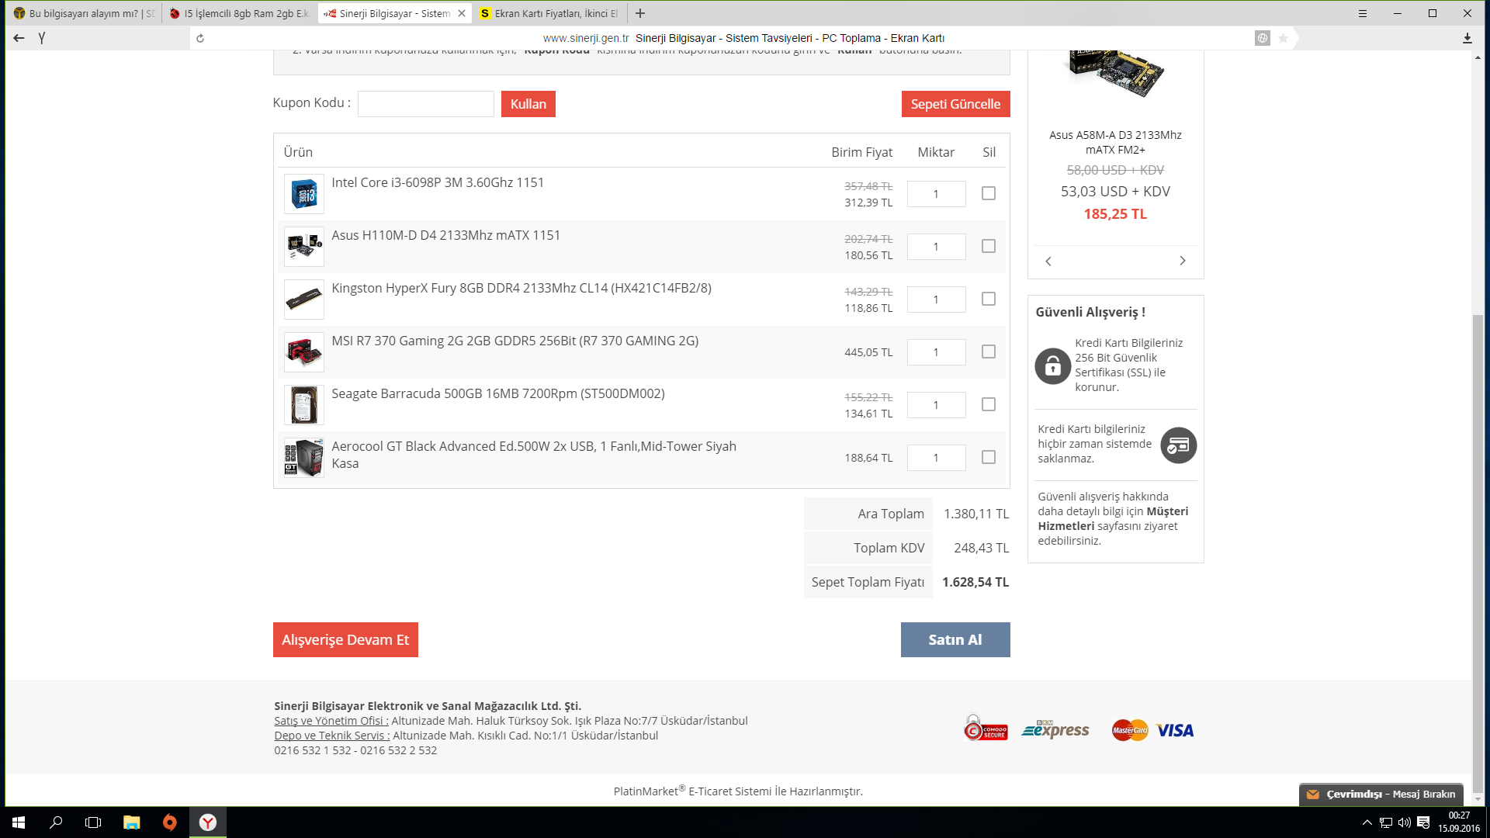Edit quantity field for Intel Core i3
Image resolution: width=1490 pixels, height=838 pixels.
936,194
